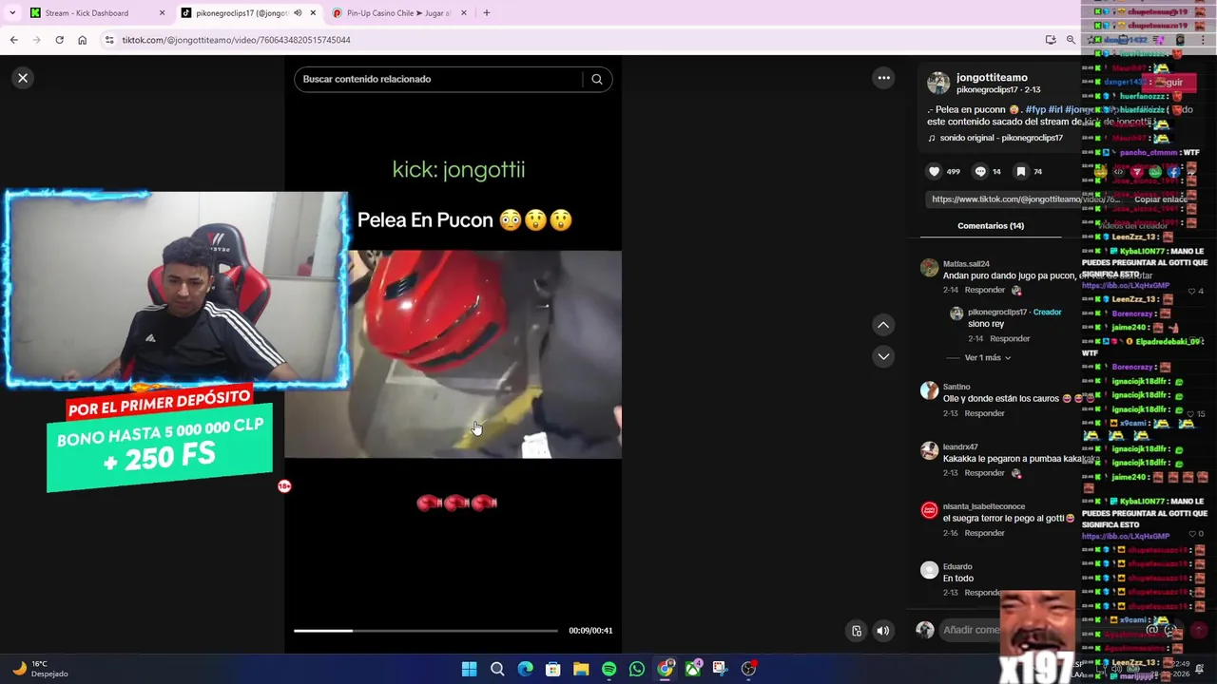
Task: Open Spotify from taskbar
Action: (x=608, y=669)
